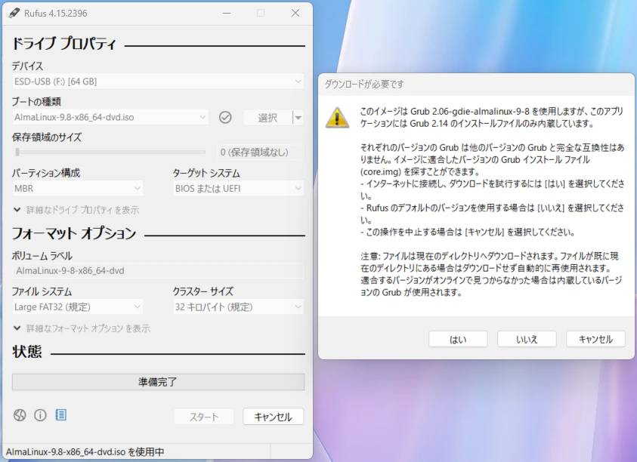This screenshot has height=462, width=637.
Task: Open the クラスター サイズ 32 キロバイト dropdown
Action: click(x=238, y=307)
